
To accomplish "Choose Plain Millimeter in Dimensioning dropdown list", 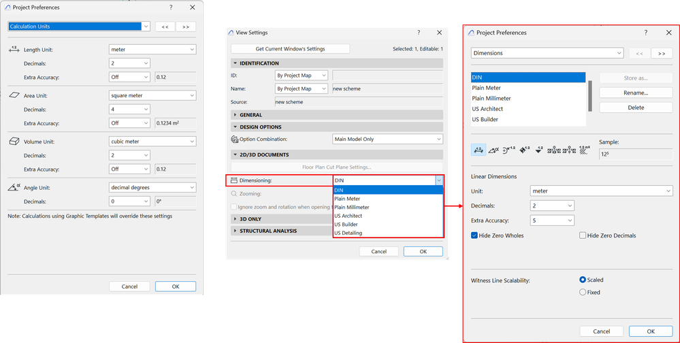I will click(x=388, y=208).
